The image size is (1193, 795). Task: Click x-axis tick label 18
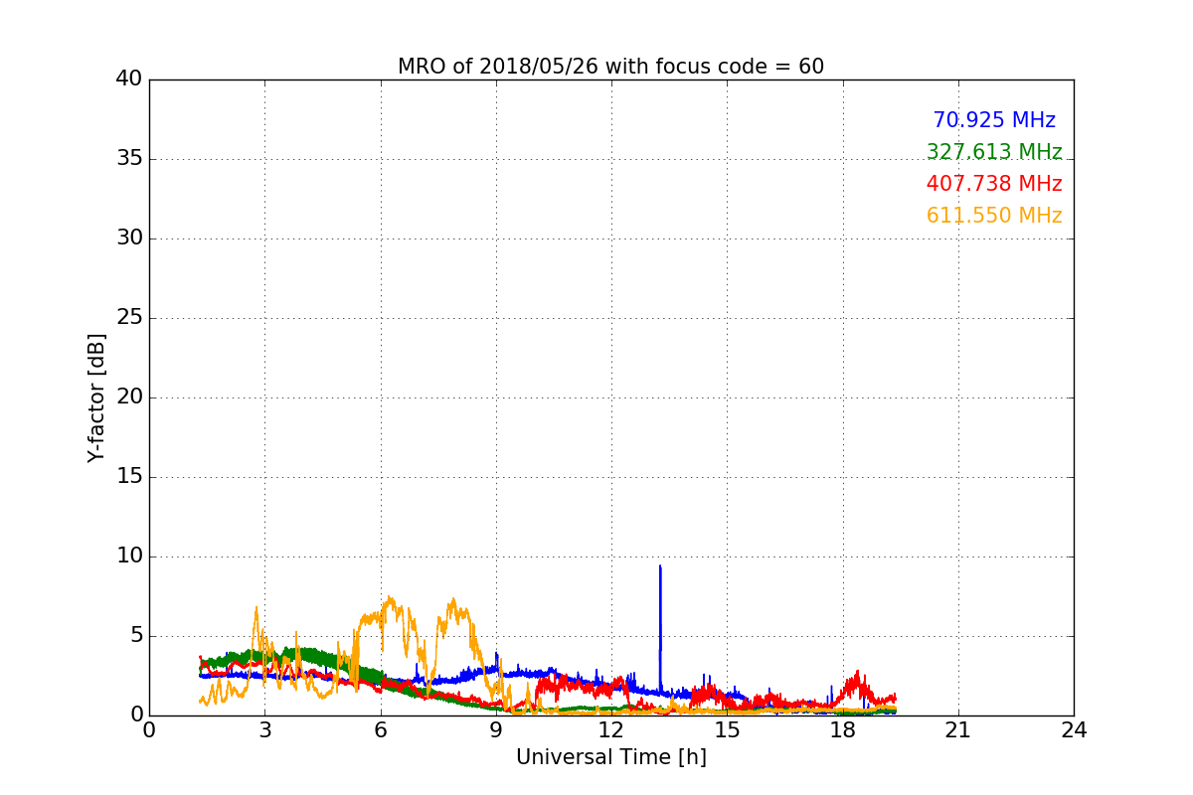coord(842,730)
